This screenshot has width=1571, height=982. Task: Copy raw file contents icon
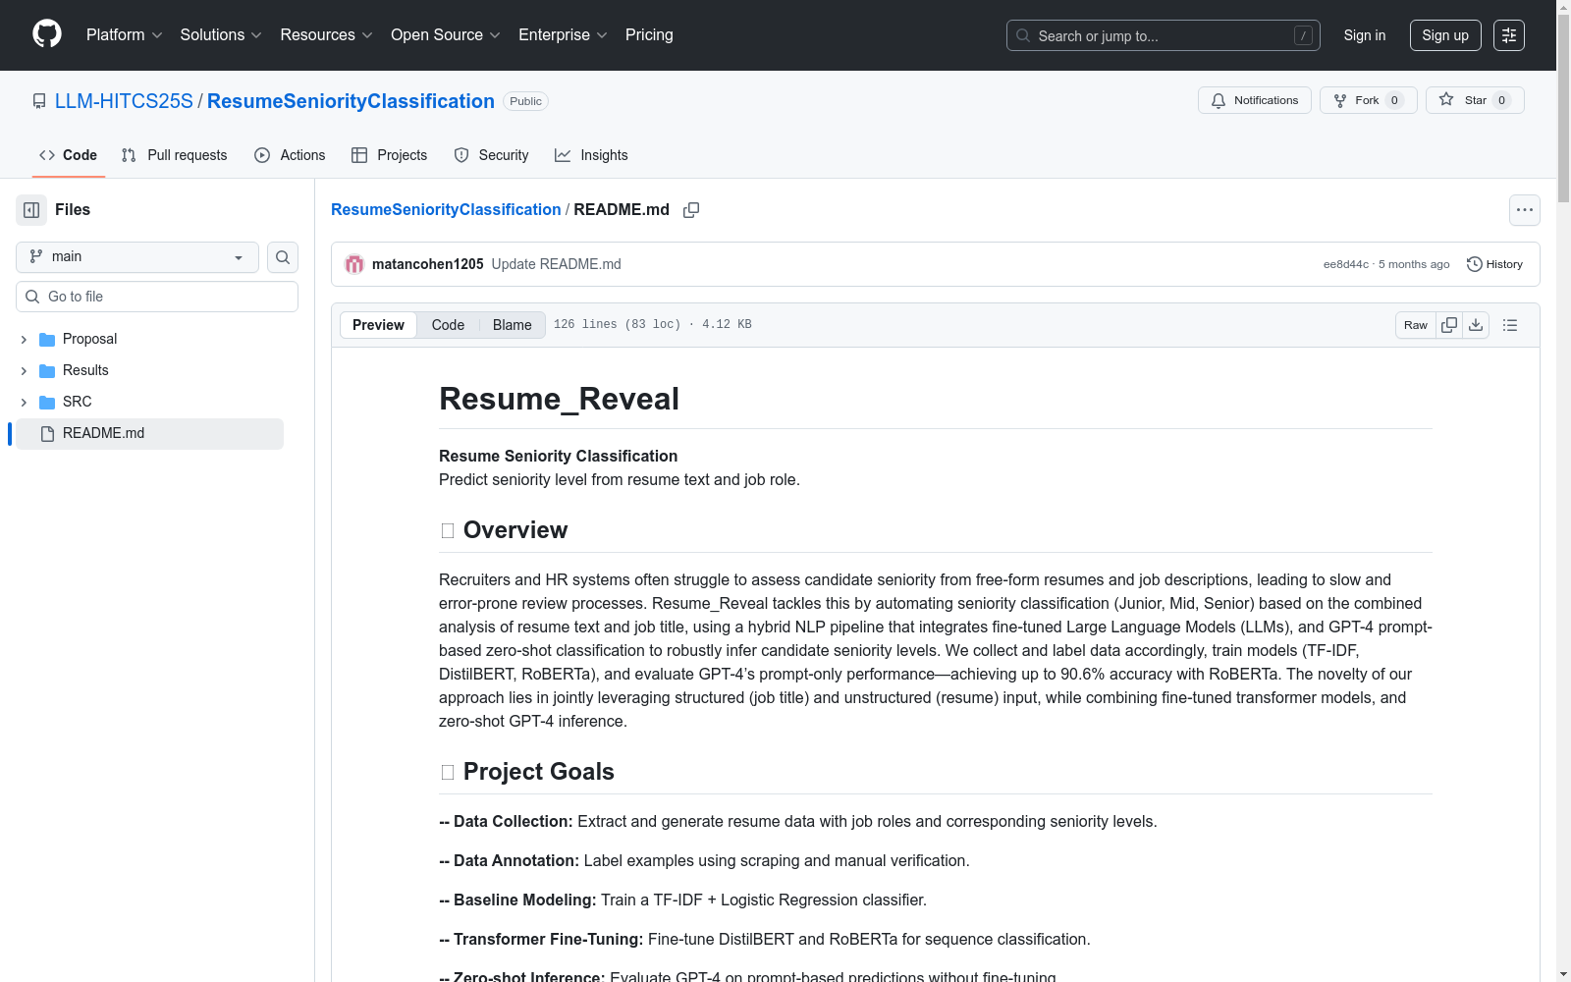1449,325
